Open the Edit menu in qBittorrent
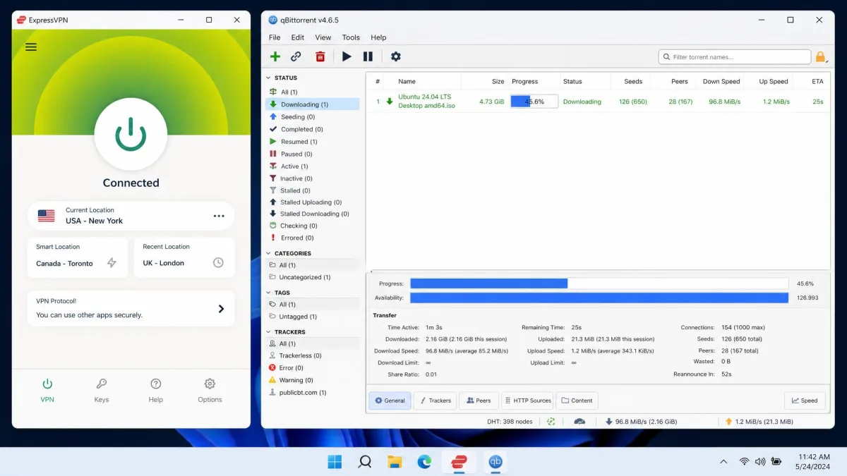847x476 pixels. pyautogui.click(x=298, y=37)
